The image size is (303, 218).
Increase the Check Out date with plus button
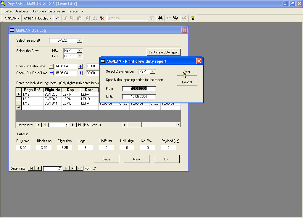80,73
